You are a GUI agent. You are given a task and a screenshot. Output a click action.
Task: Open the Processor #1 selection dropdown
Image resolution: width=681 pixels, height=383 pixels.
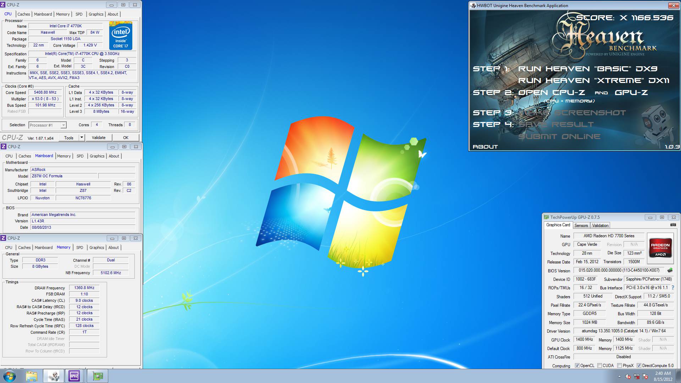pyautogui.click(x=47, y=125)
